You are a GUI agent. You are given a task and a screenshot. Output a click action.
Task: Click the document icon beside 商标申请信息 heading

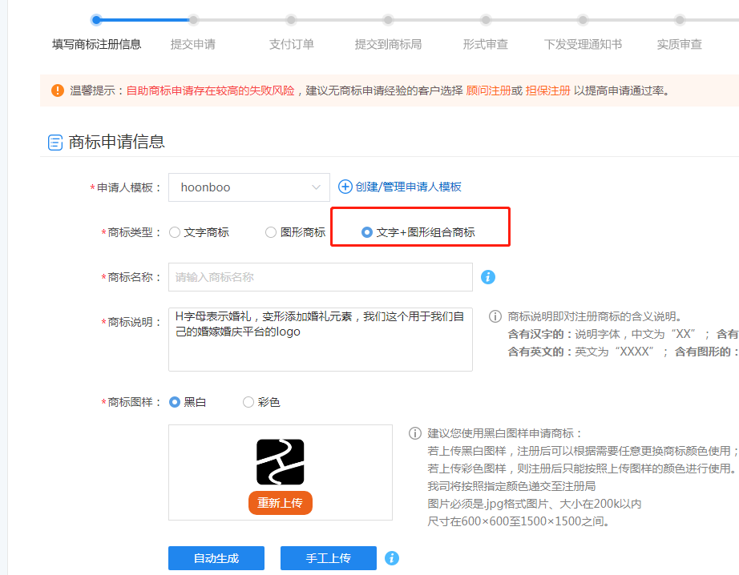pos(55,143)
